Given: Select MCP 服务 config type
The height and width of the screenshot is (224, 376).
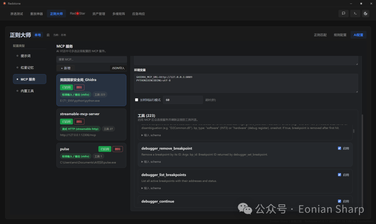Looking at the screenshot, I should [x=30, y=79].
